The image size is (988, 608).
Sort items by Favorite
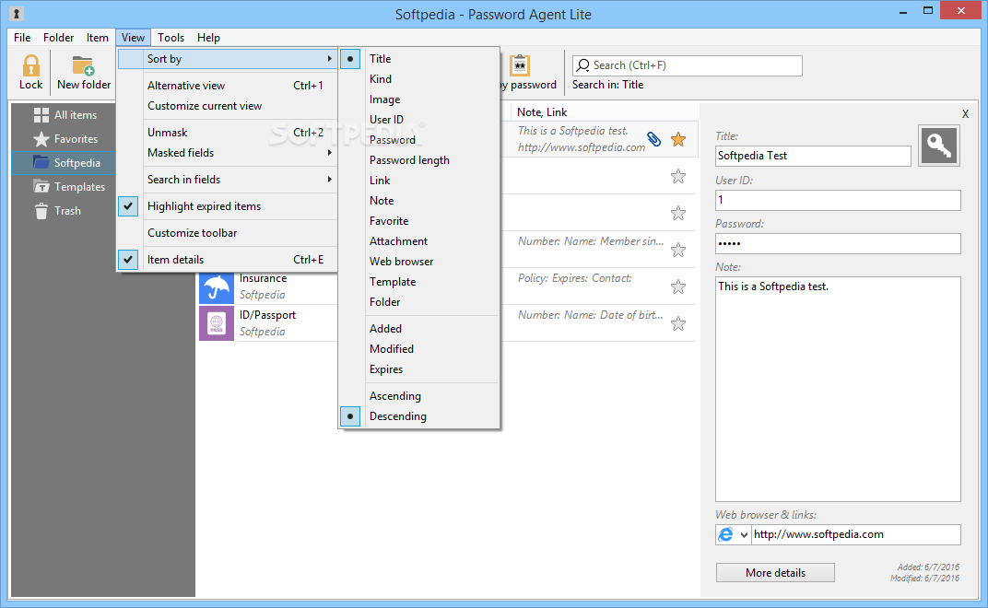click(x=419, y=220)
